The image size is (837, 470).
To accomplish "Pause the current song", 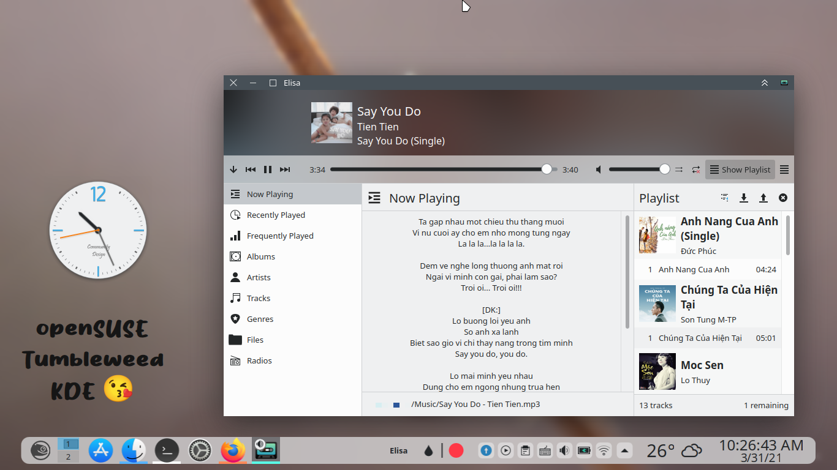I will (268, 170).
